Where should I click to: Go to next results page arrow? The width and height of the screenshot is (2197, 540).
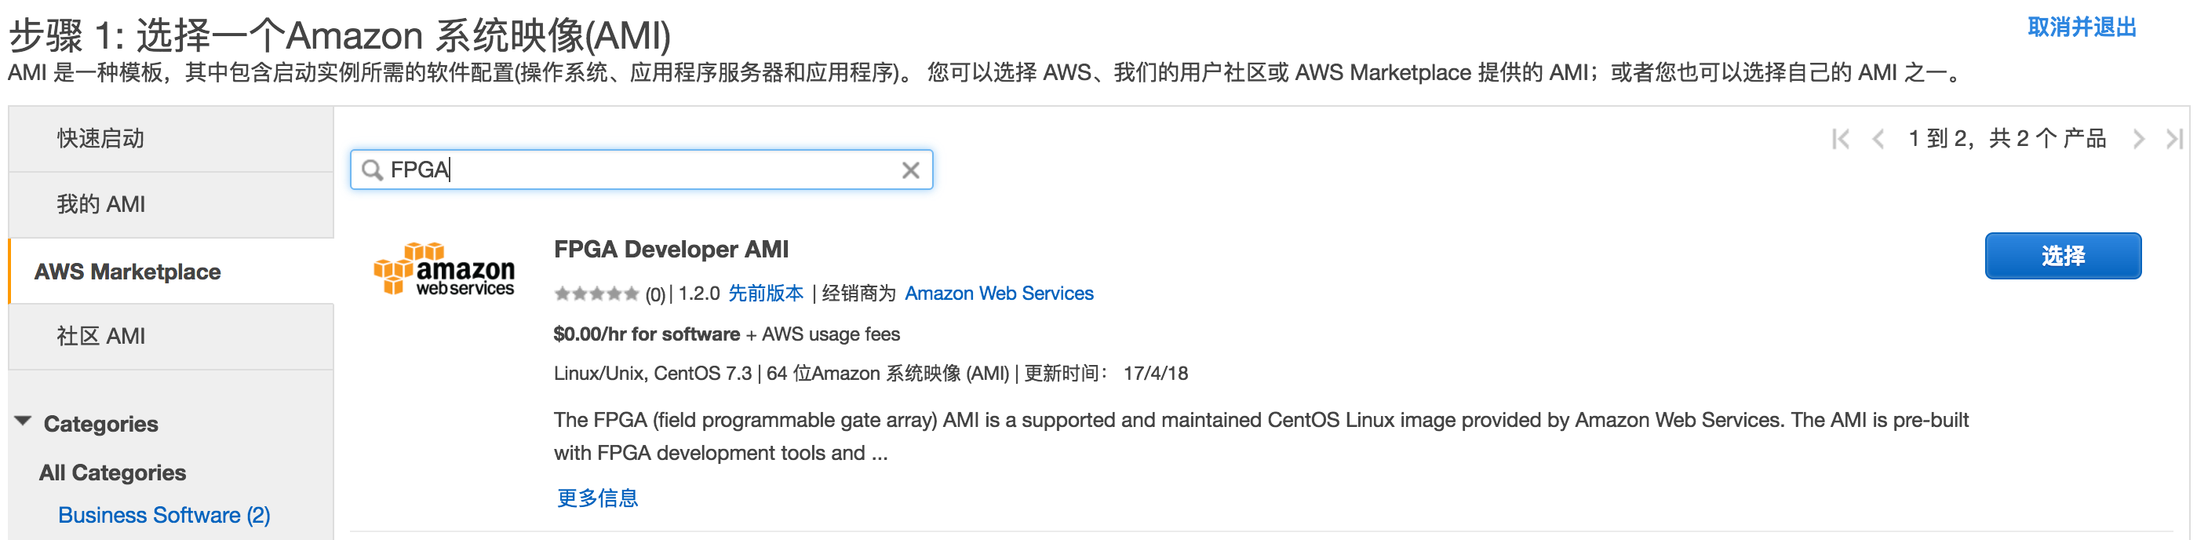tap(2138, 139)
